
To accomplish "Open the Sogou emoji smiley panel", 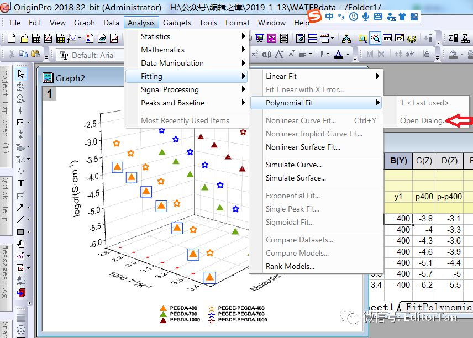I will pos(354,16).
